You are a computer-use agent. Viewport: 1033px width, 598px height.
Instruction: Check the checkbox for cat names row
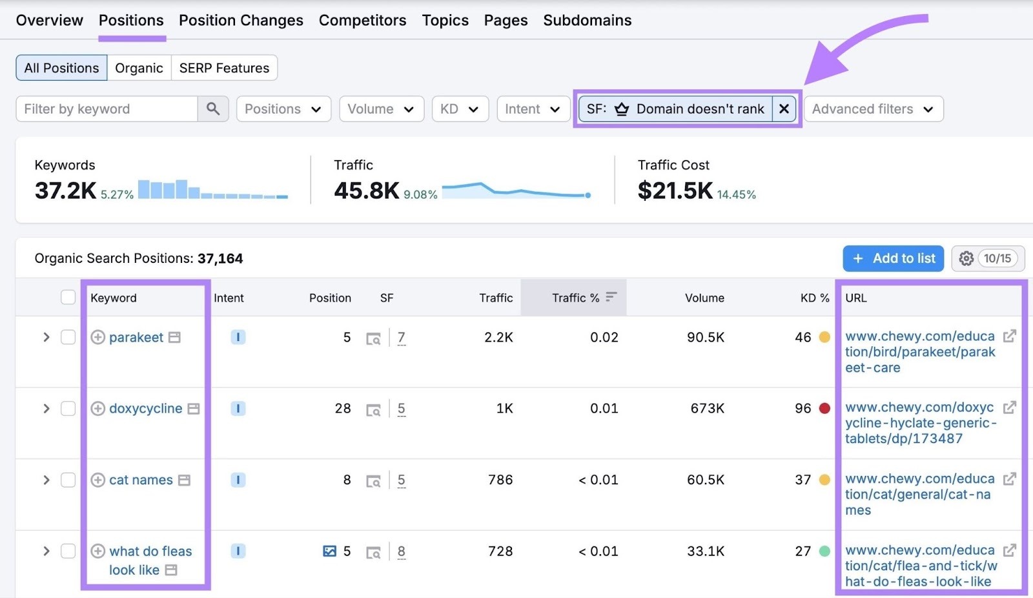coord(68,480)
